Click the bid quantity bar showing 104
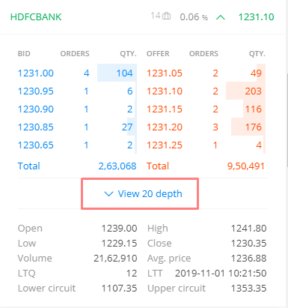 click(117, 73)
